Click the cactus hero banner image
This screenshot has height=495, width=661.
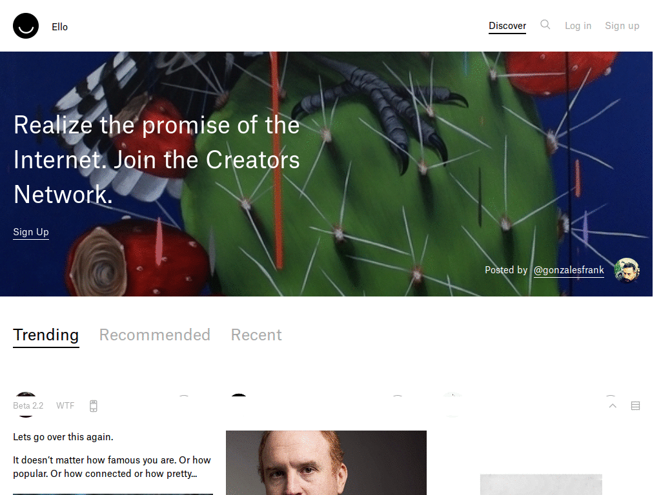(x=326, y=174)
